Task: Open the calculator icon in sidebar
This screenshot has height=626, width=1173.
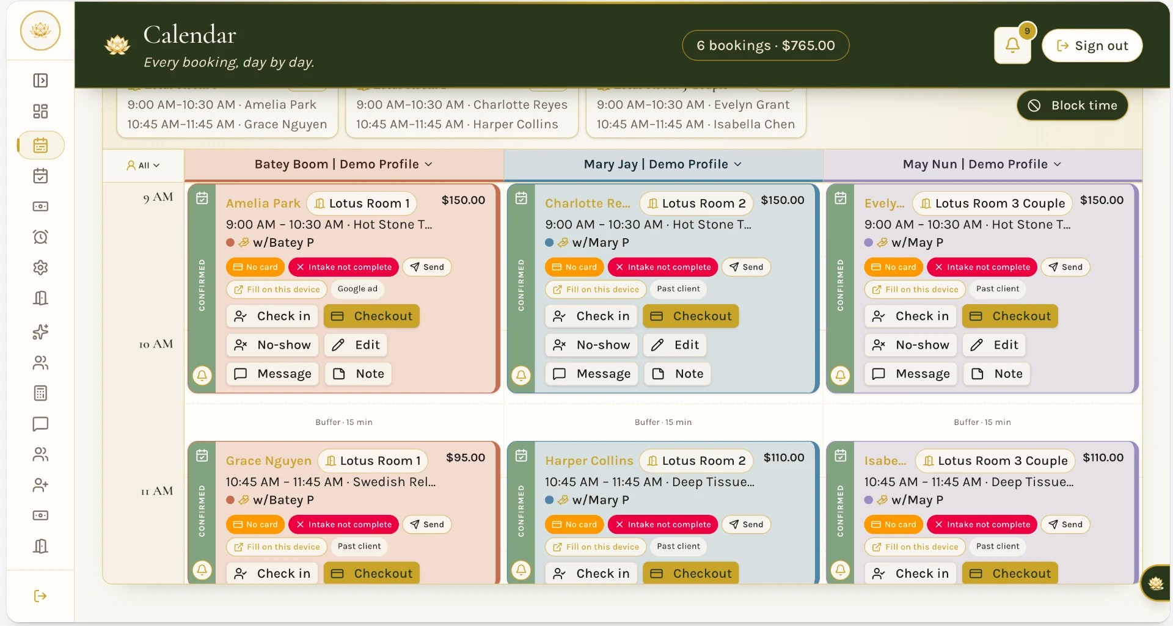Action: (40, 393)
